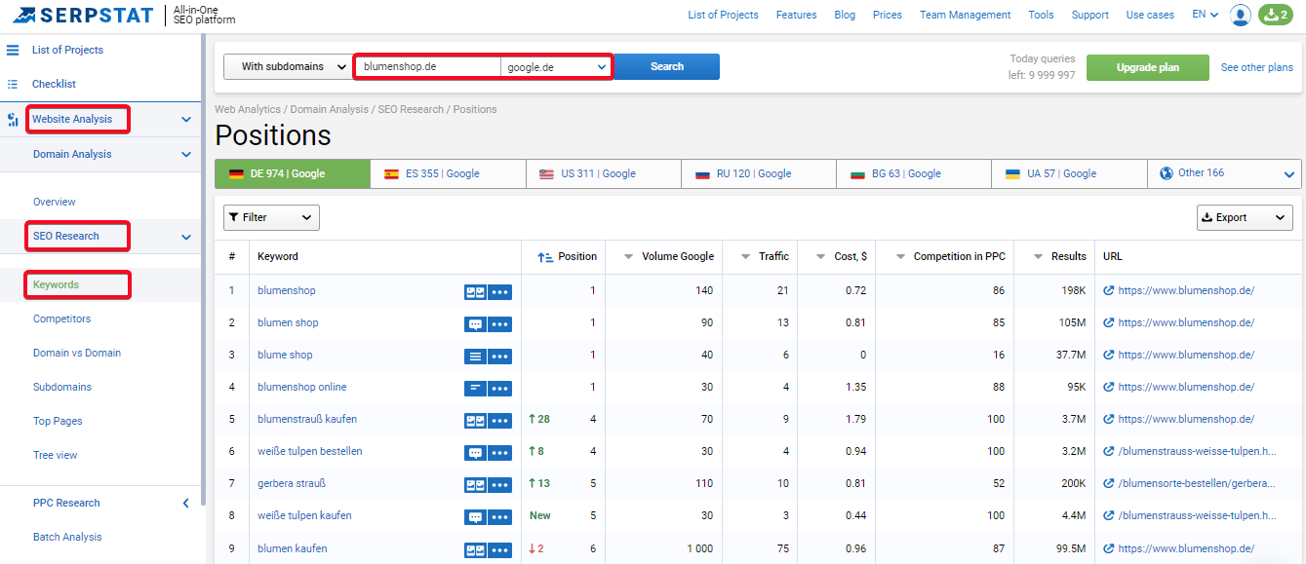Image resolution: width=1306 pixels, height=564 pixels.
Task: Click SERP features icon for gerbera strauß
Action: click(475, 484)
